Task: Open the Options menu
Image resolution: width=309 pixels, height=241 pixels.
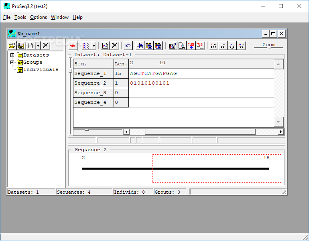Action: (39, 17)
